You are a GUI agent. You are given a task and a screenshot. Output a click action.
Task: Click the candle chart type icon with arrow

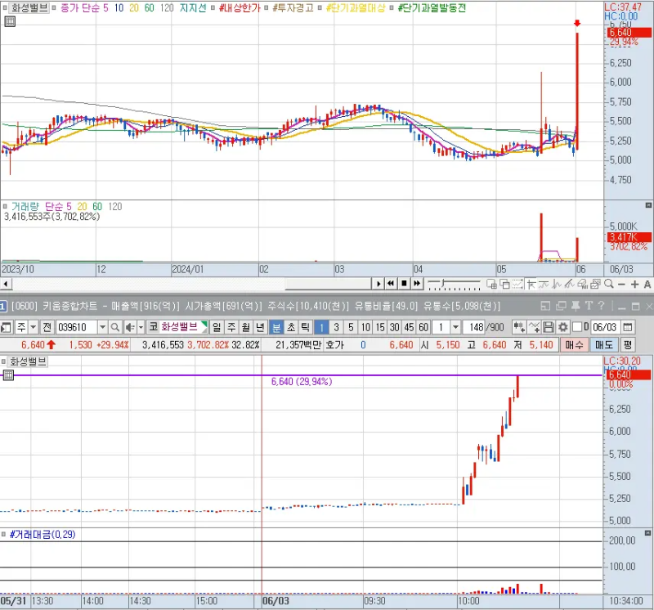pyautogui.click(x=519, y=327)
